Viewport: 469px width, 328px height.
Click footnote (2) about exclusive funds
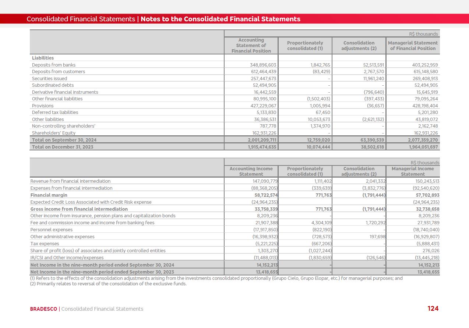(x=108, y=284)
